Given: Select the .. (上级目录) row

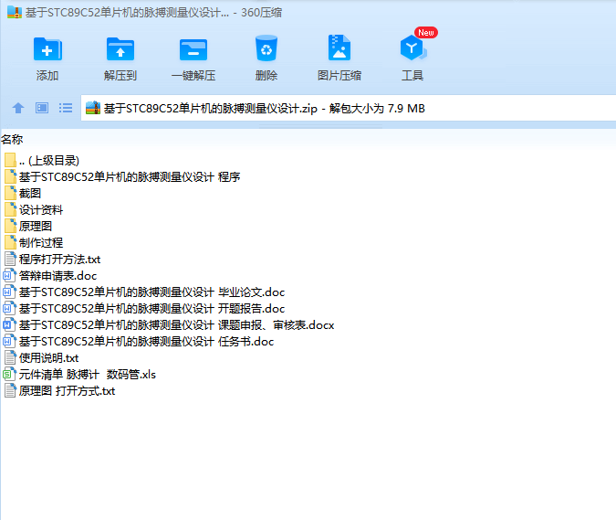Looking at the screenshot, I should (49, 161).
